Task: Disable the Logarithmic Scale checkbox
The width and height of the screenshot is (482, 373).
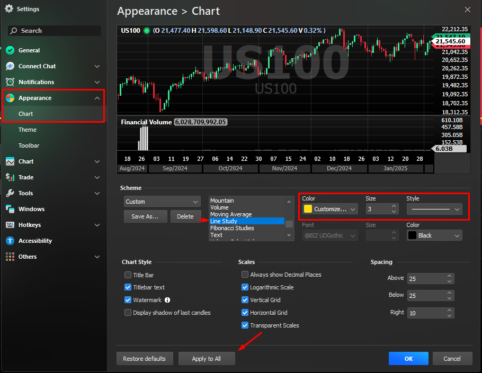Action: pos(245,287)
